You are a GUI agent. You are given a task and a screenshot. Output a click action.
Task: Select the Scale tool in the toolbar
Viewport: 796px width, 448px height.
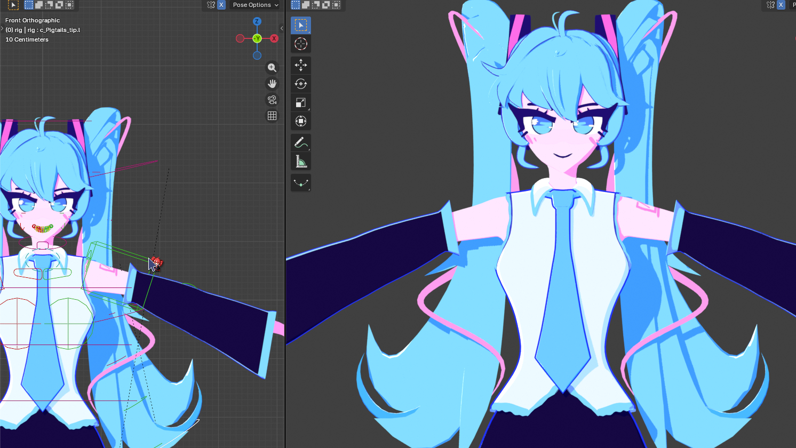click(301, 102)
